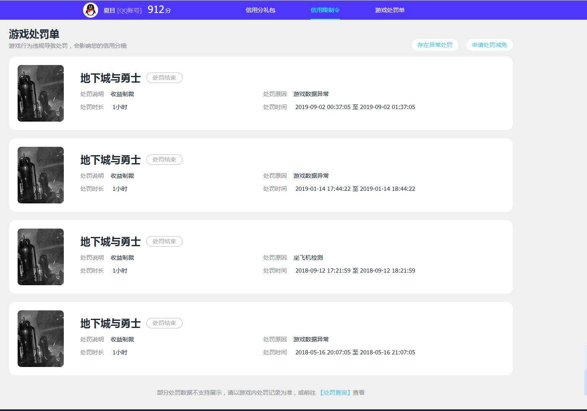Viewport: 587px width, 411px height.
Task: Click game thumbnail of 2018-09-12 penalty
Action: pyautogui.click(x=41, y=257)
